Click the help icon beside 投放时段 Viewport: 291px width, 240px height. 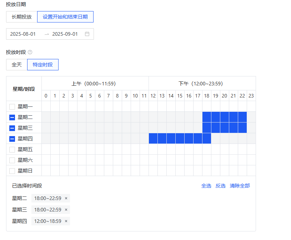point(30,52)
